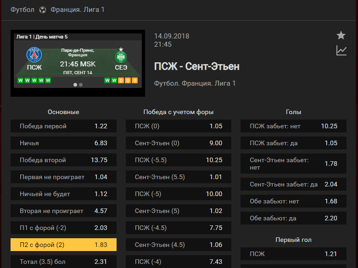Select ПСЖ (-4) at 7.43
358x268 pixels.
[x=179, y=262]
